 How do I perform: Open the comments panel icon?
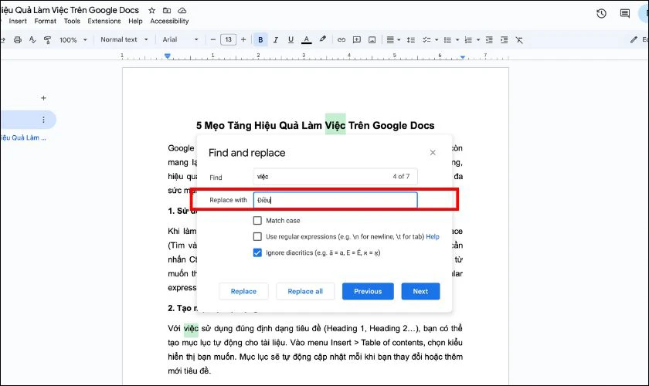624,14
